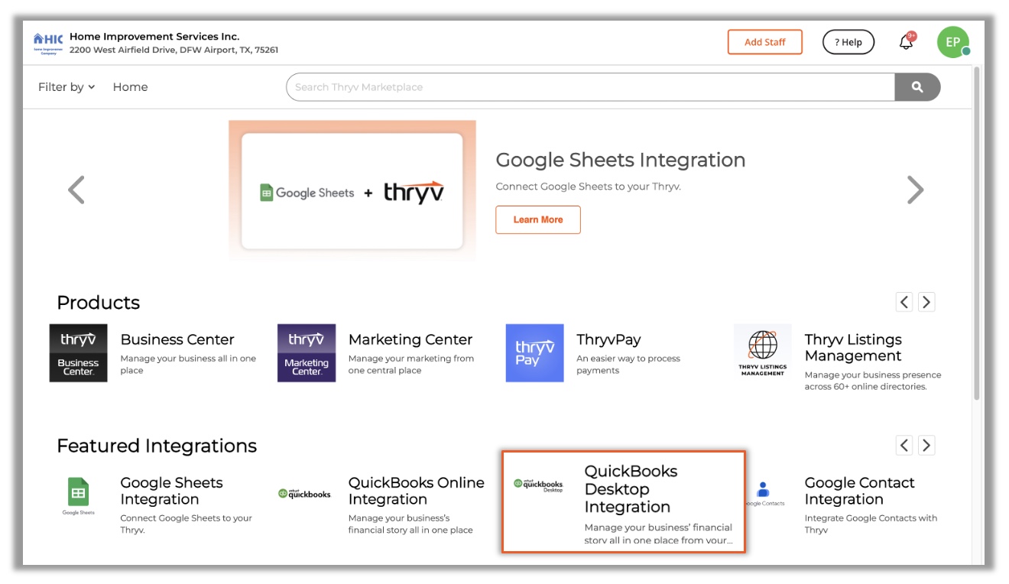
Task: Go to previous carousel slide
Action: 76,190
